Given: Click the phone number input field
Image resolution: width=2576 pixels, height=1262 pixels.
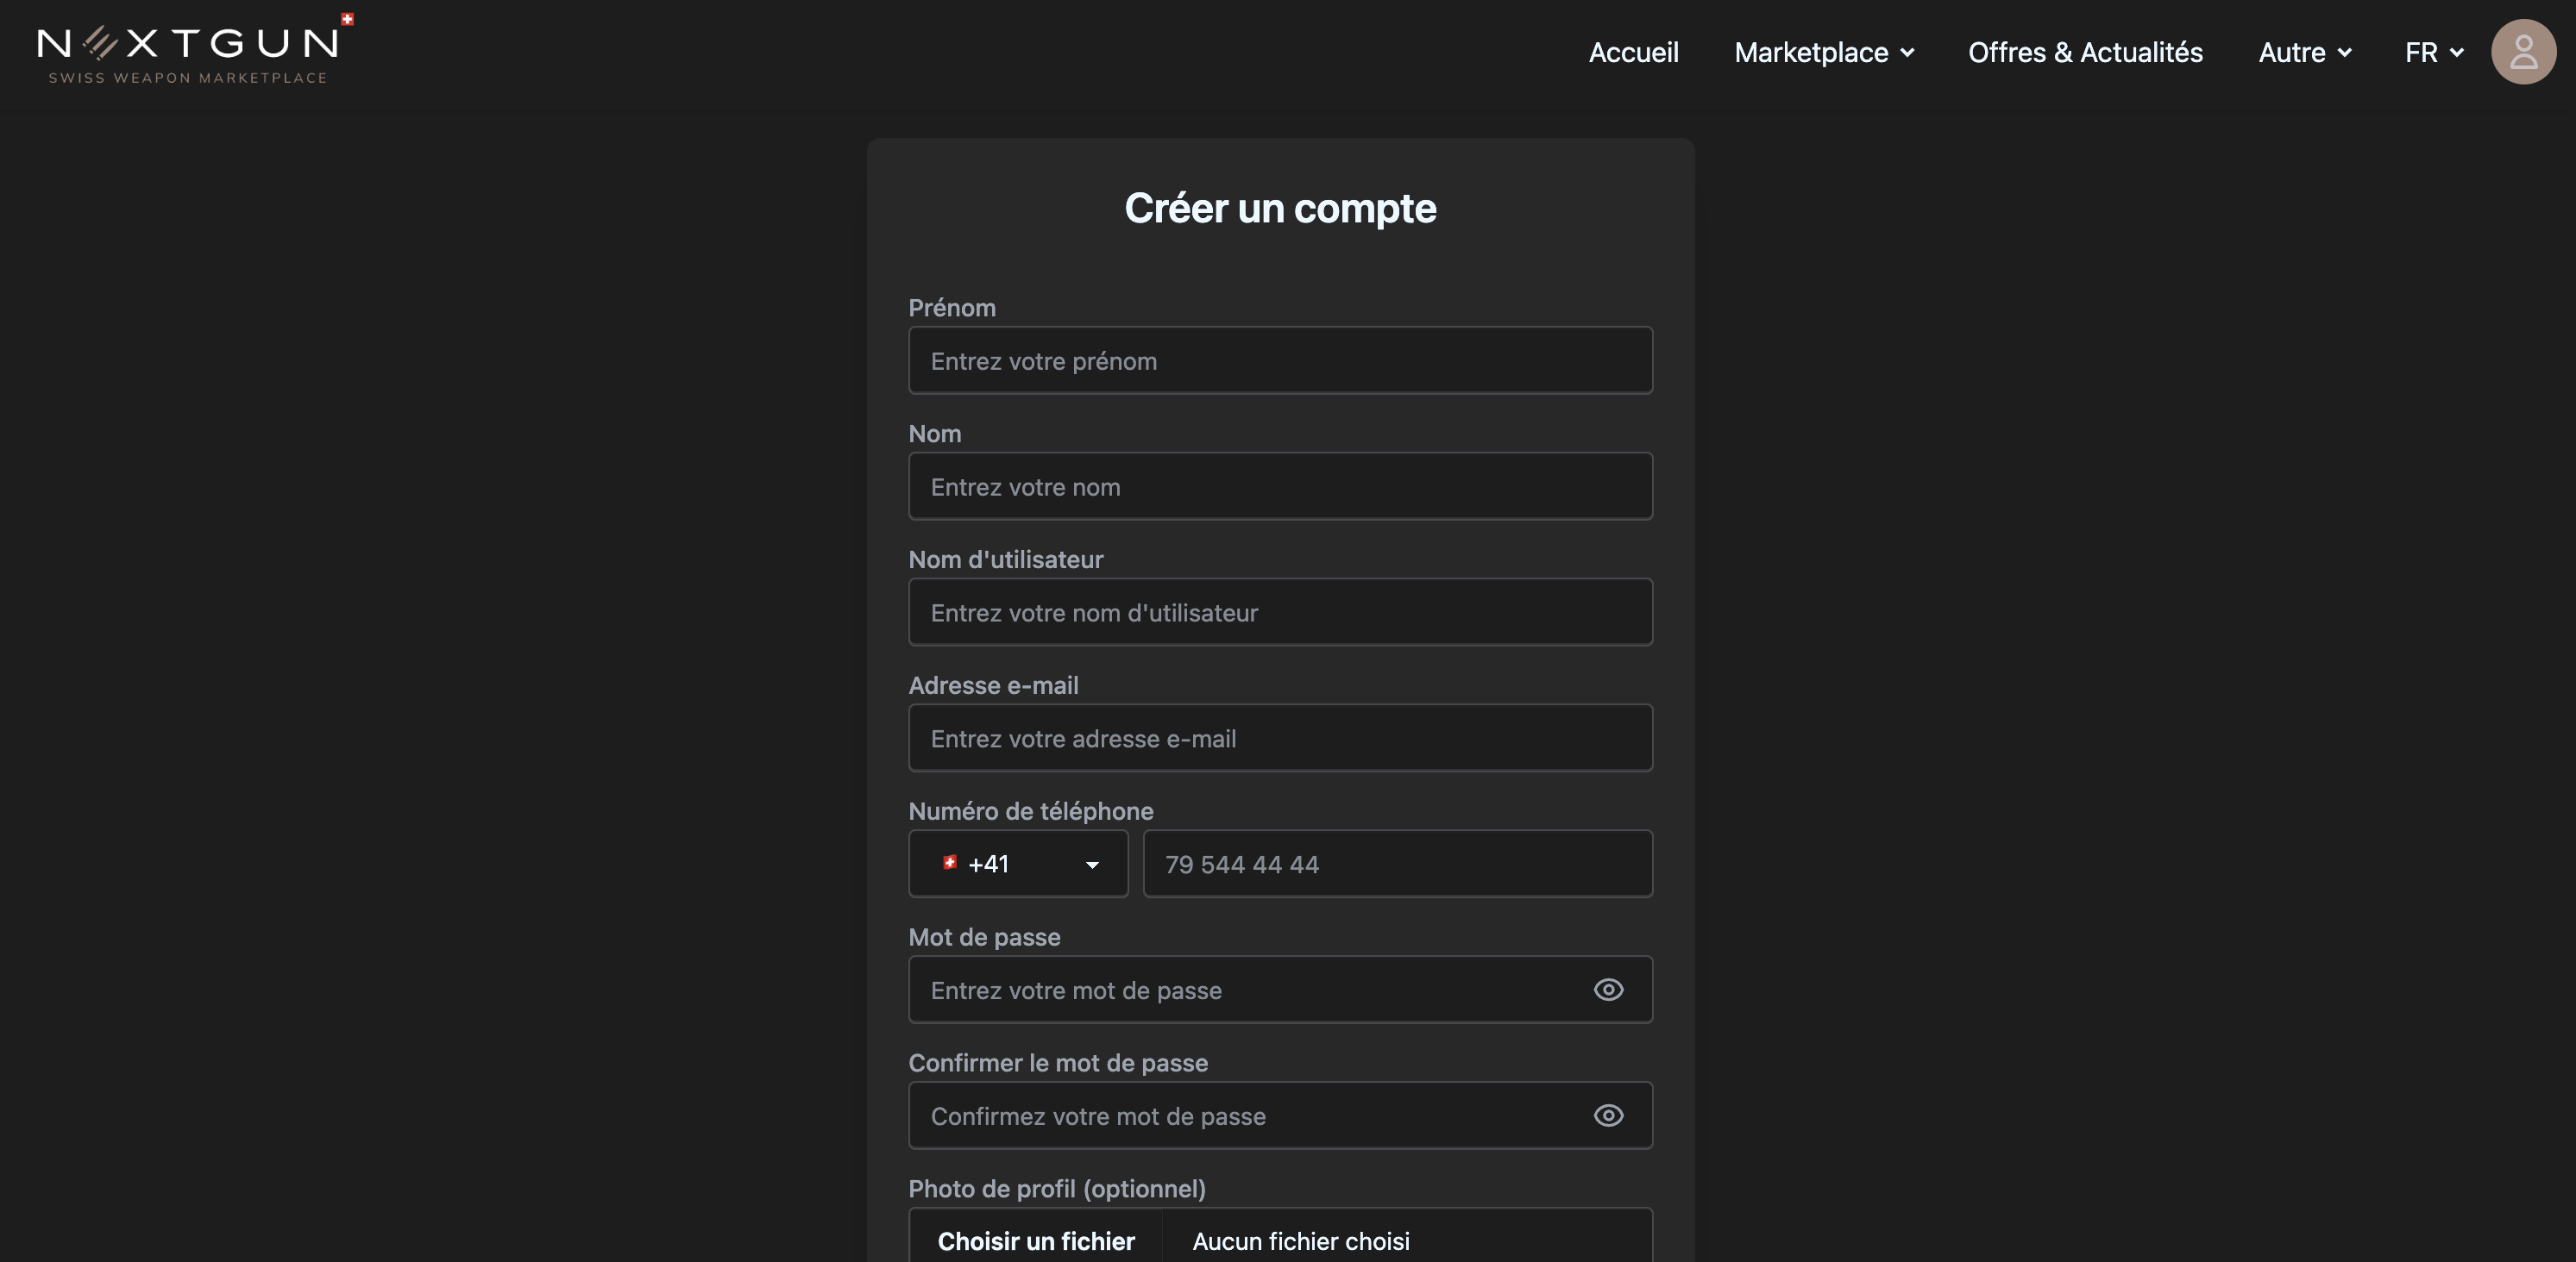Looking at the screenshot, I should (1397, 864).
